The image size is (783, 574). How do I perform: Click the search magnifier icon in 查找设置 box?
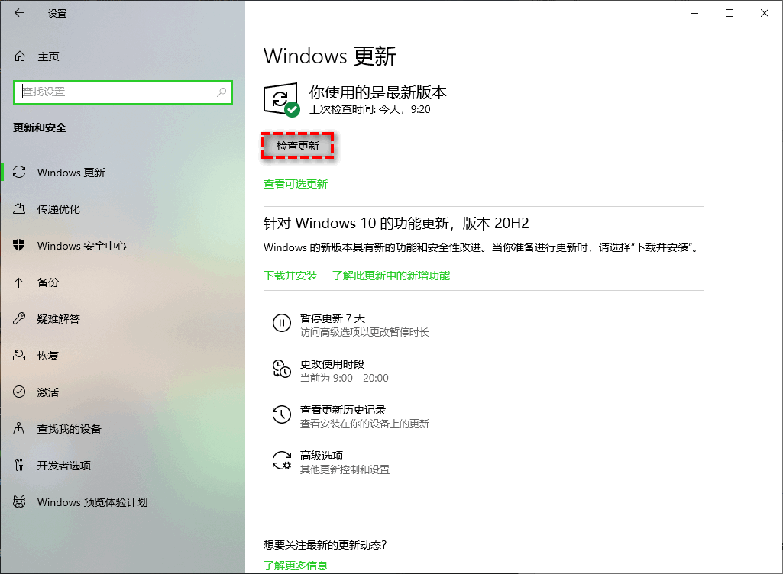tap(222, 92)
